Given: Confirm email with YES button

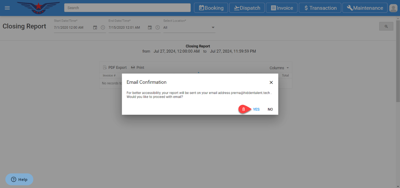Looking at the screenshot, I should coord(256,109).
